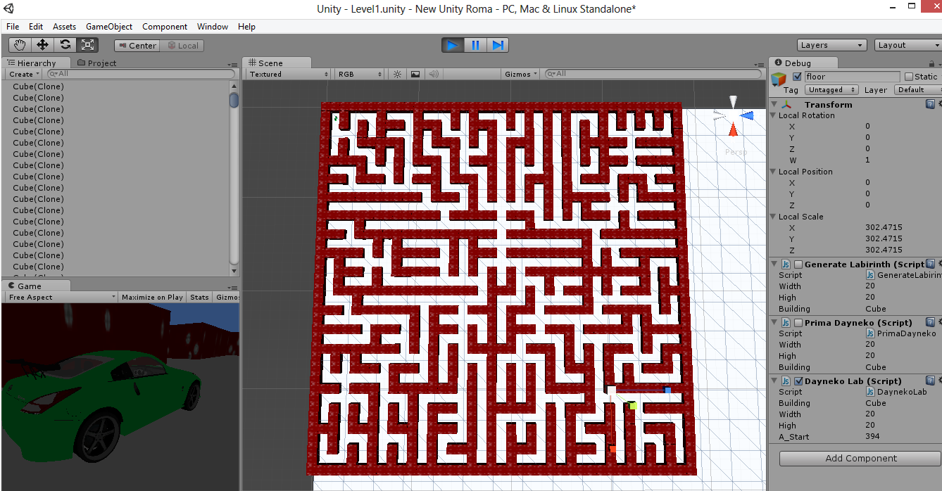Click the floor object name field
Viewport: 942px width, 491px height.
point(852,77)
